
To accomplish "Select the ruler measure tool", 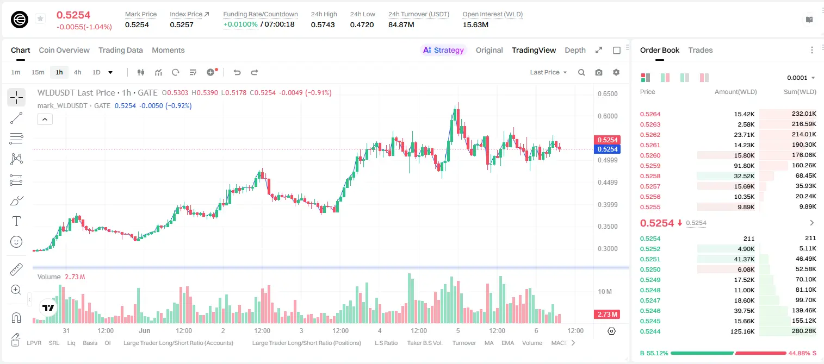I will pos(16,269).
